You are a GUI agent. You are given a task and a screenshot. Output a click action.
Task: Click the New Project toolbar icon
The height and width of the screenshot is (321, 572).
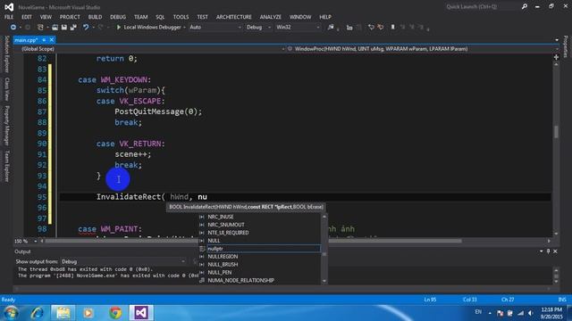pos(40,28)
